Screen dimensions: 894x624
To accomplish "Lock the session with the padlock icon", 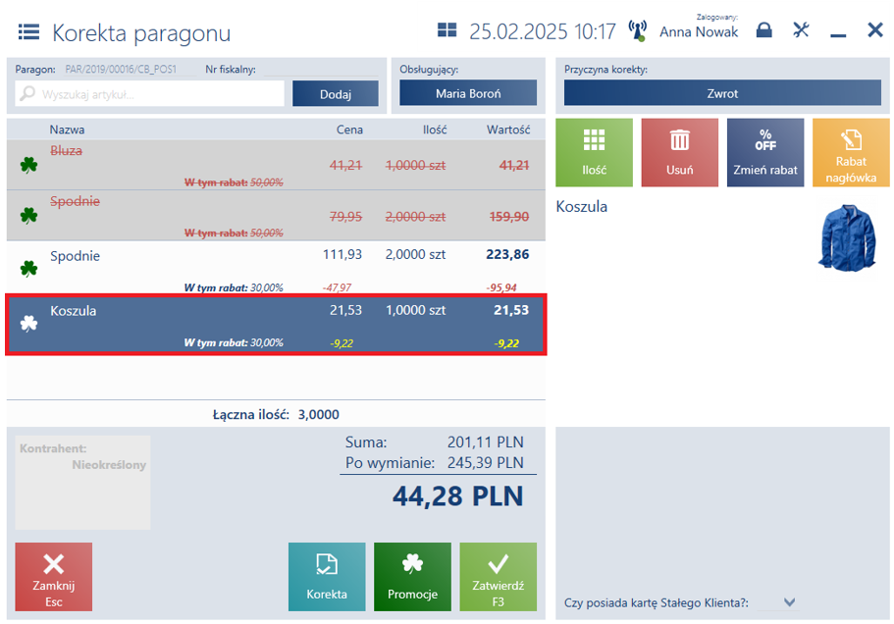I will 764,30.
